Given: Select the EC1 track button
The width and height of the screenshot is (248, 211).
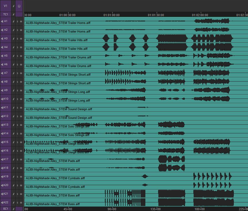Looking at the screenshot, I should point(6,209).
